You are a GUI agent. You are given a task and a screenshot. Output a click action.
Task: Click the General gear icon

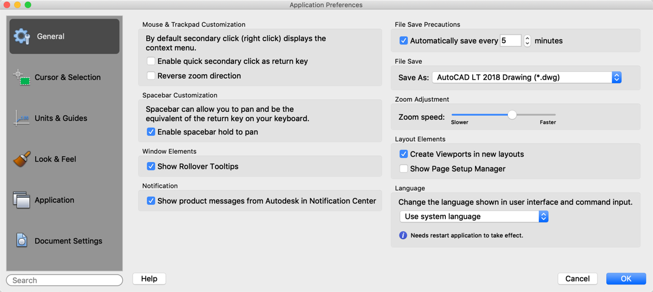click(x=22, y=36)
